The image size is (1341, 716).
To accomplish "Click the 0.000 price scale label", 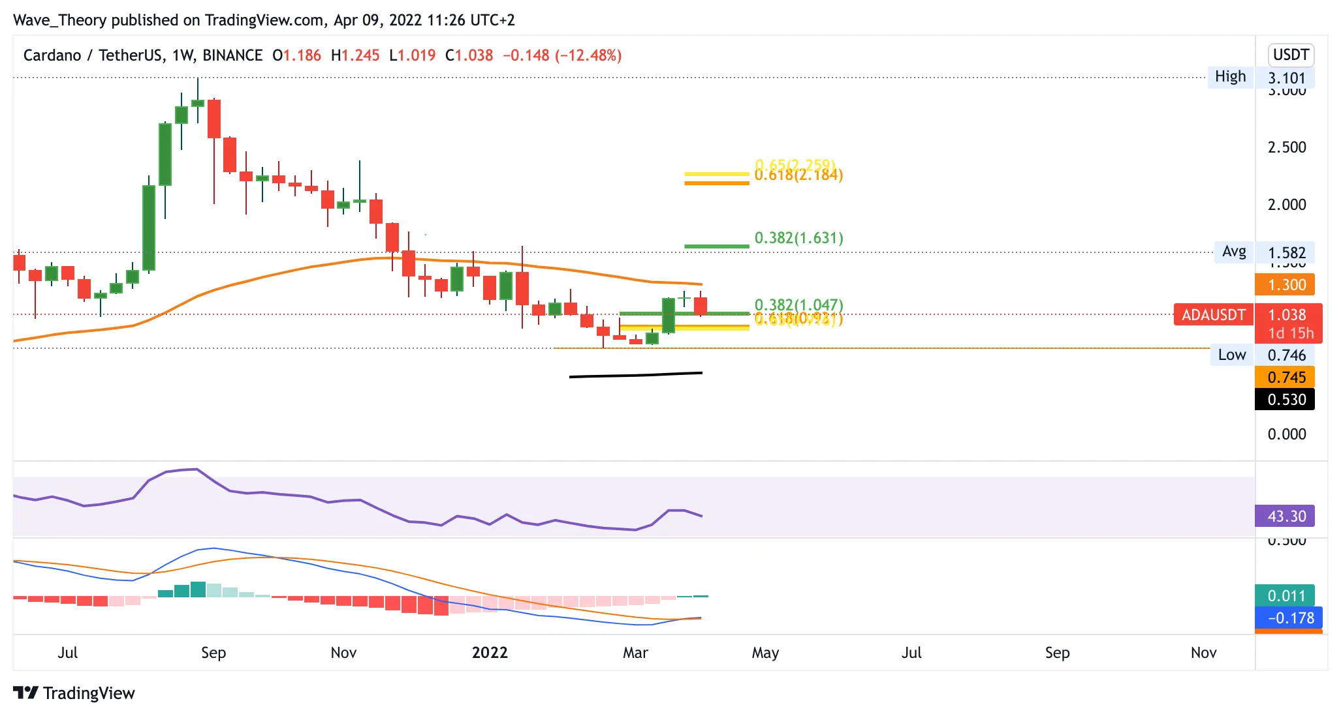I will (x=1287, y=434).
